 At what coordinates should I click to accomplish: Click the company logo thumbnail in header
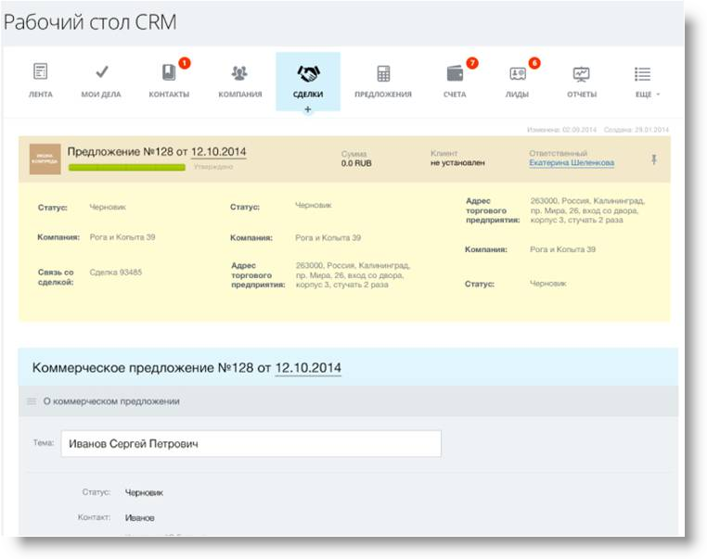(x=45, y=159)
